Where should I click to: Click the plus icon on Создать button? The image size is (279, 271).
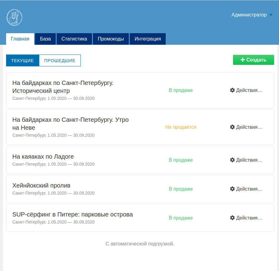[x=243, y=60]
